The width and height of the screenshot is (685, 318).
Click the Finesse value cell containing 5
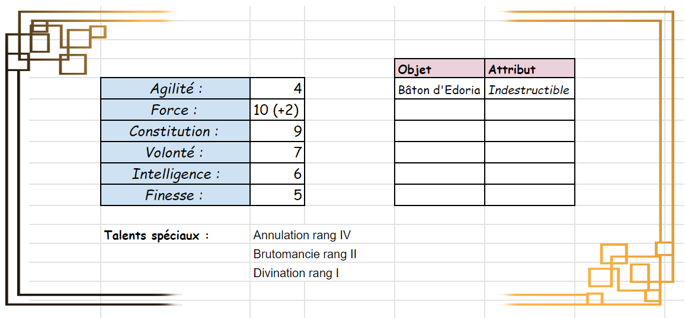[x=277, y=195]
